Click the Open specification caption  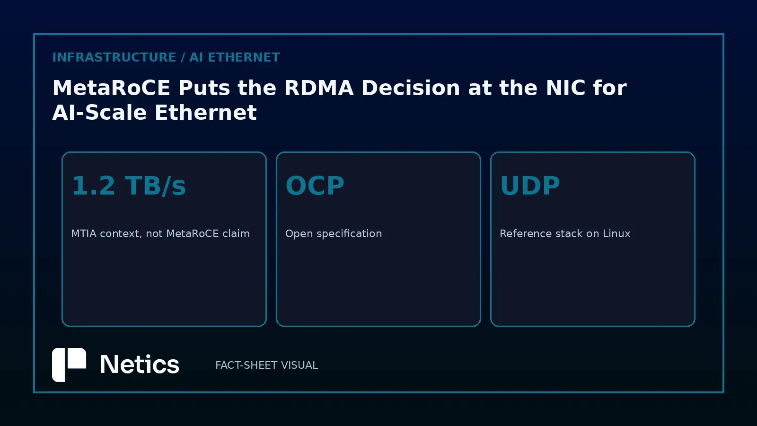pyautogui.click(x=334, y=233)
